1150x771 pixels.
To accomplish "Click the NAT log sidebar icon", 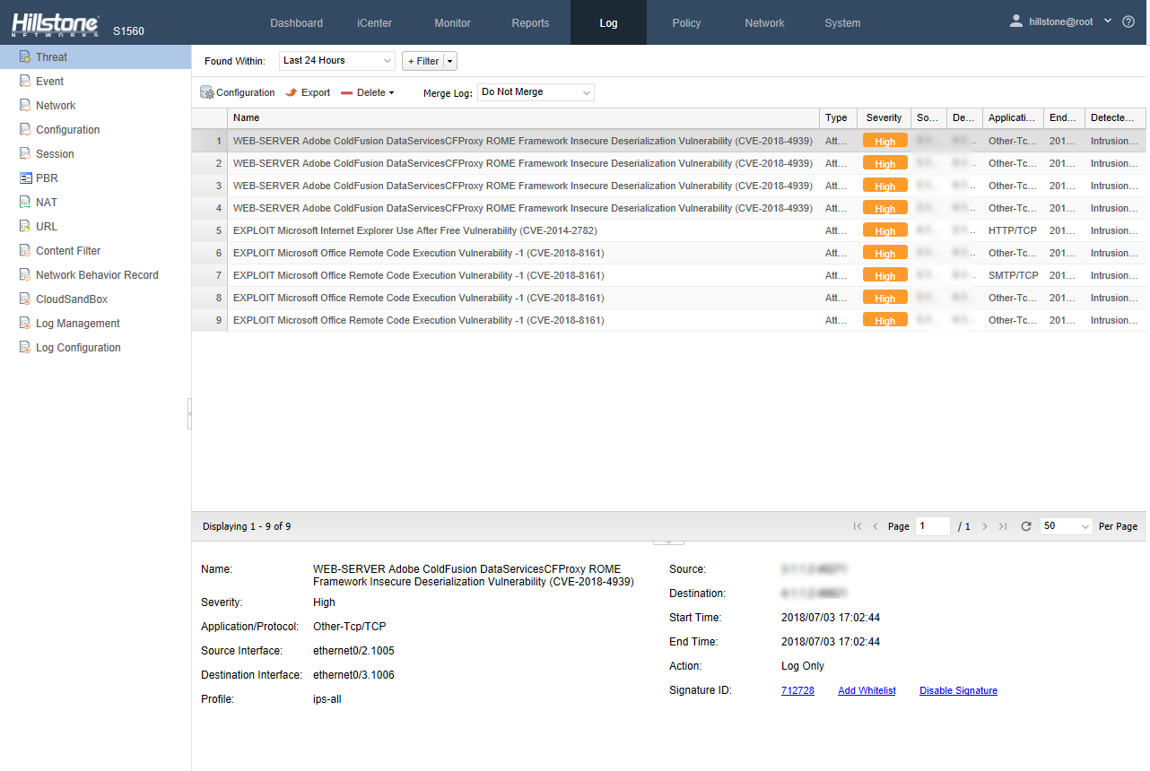I will pyautogui.click(x=25, y=202).
